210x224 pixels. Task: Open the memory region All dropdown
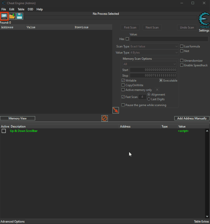click(150, 64)
